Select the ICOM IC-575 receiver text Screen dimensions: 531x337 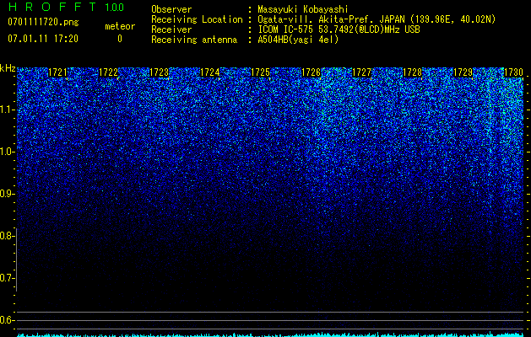pyautogui.click(x=339, y=29)
